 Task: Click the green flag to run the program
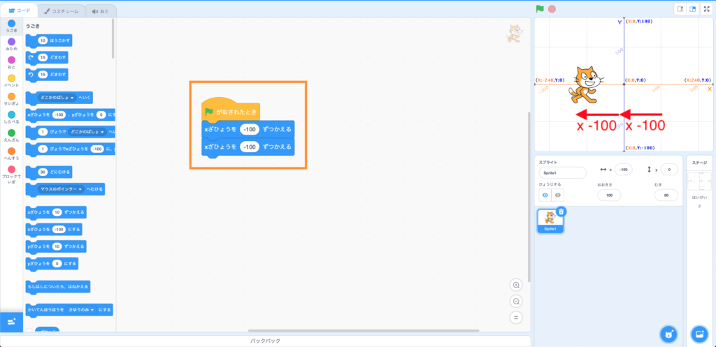point(540,8)
